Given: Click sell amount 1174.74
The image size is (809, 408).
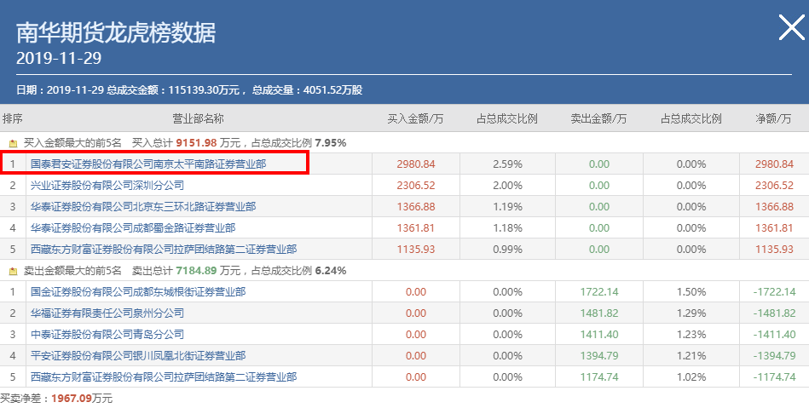Looking at the screenshot, I should pyautogui.click(x=599, y=377).
